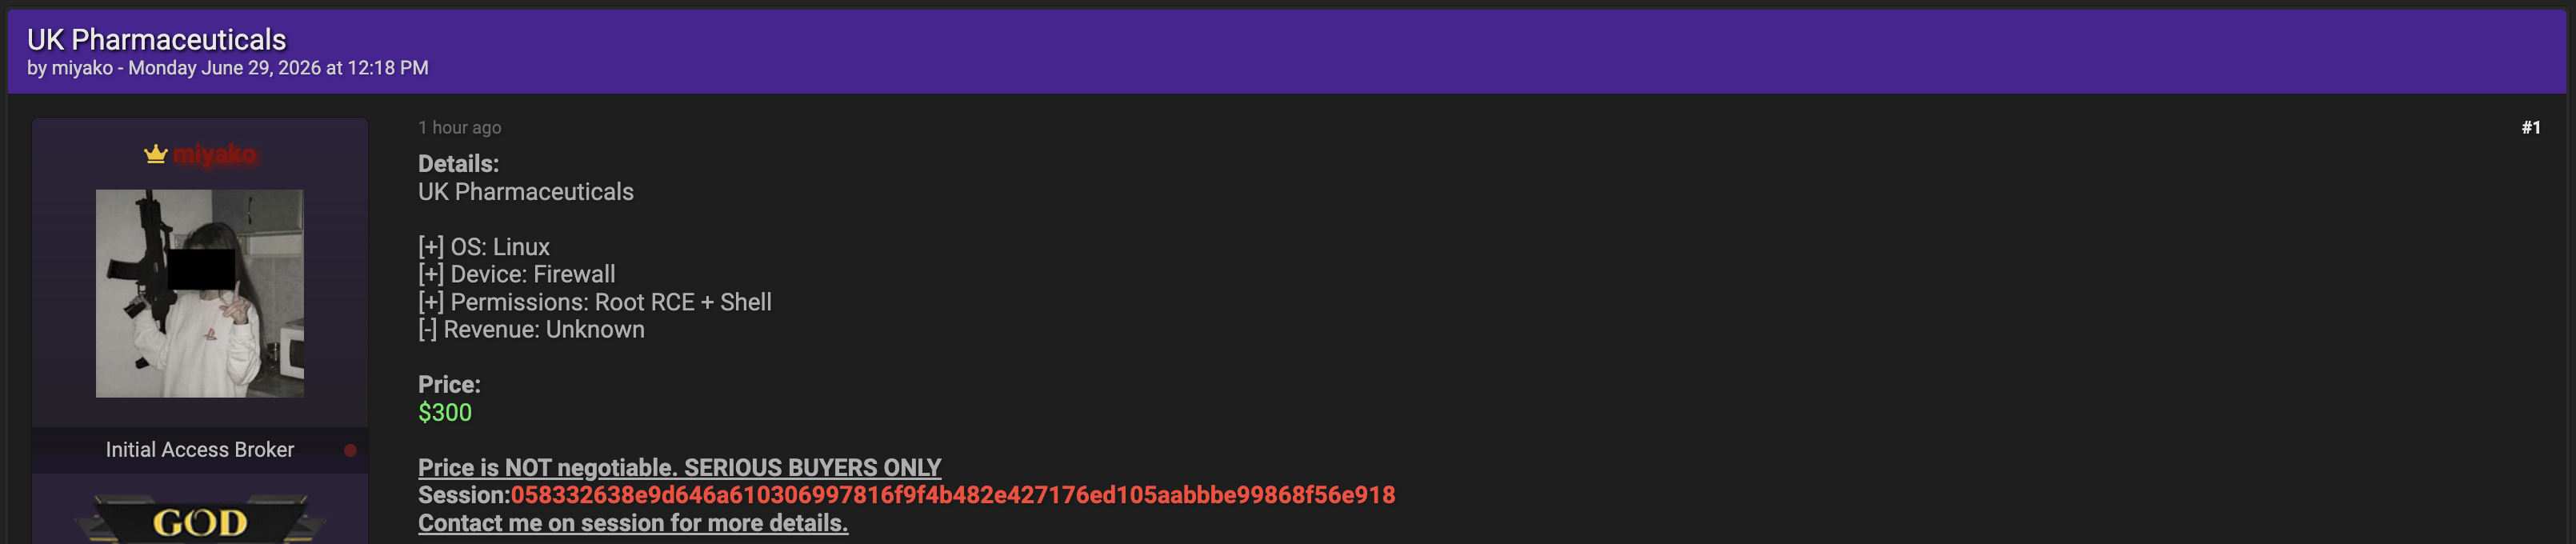Image resolution: width=2576 pixels, height=544 pixels.
Task: Click the '1 hour ago' timestamp
Action: (460, 128)
